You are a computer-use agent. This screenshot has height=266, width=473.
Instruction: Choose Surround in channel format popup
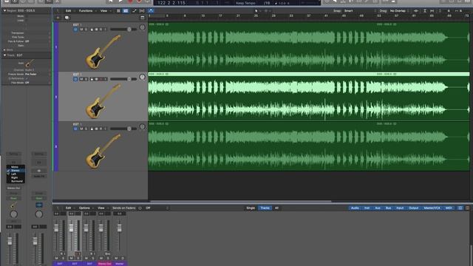click(16, 181)
